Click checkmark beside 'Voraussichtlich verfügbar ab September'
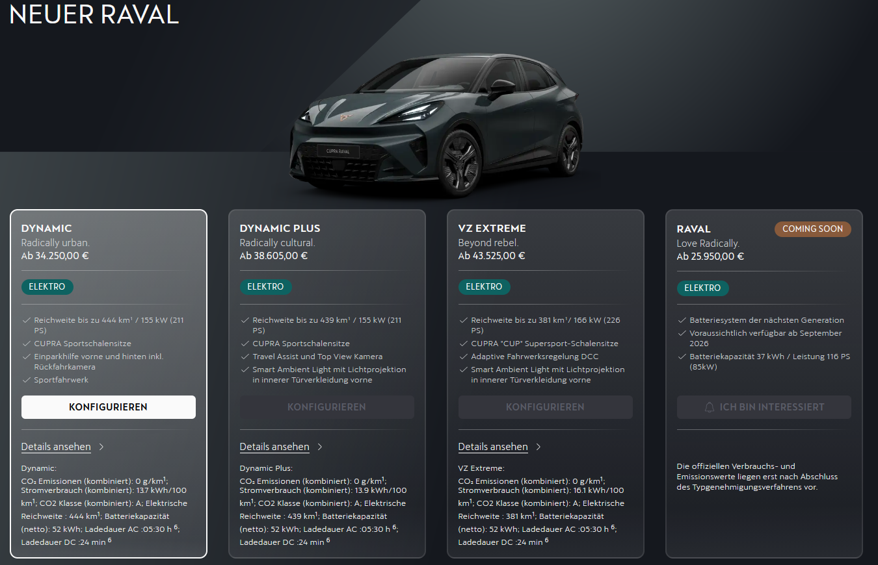 click(x=682, y=333)
